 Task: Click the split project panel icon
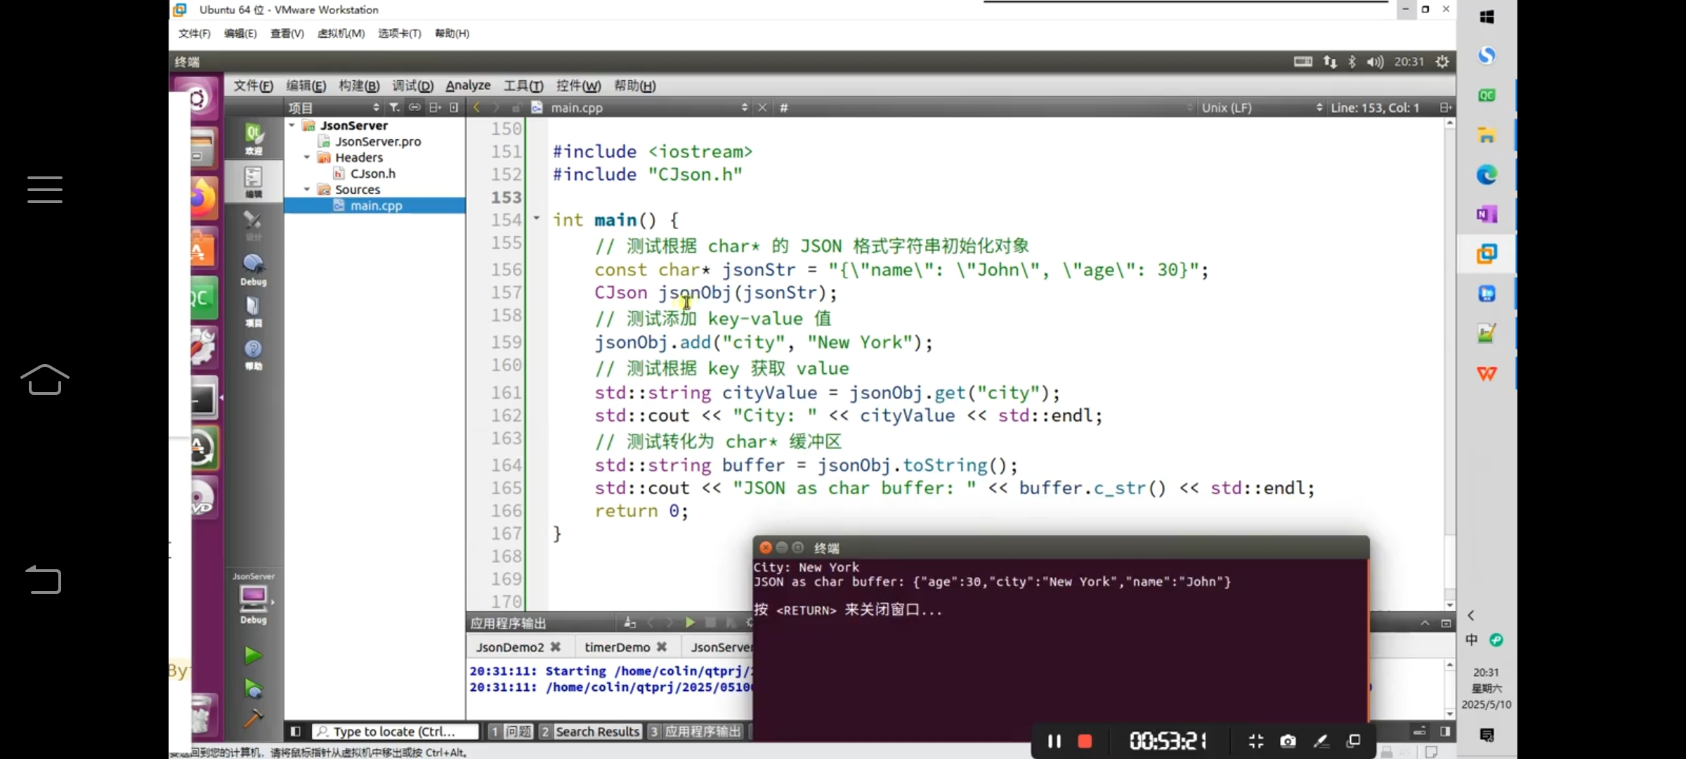click(x=435, y=108)
